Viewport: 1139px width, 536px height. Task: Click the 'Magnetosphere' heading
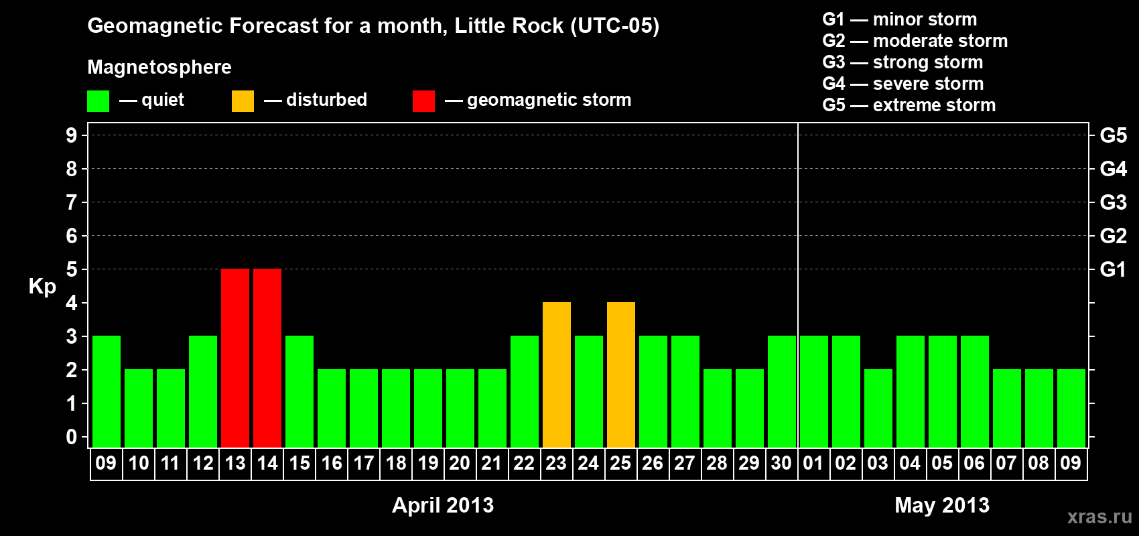coord(159,67)
